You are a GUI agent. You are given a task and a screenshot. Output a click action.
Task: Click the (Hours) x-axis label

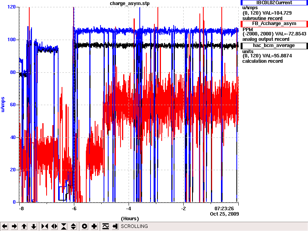[x=130, y=219]
